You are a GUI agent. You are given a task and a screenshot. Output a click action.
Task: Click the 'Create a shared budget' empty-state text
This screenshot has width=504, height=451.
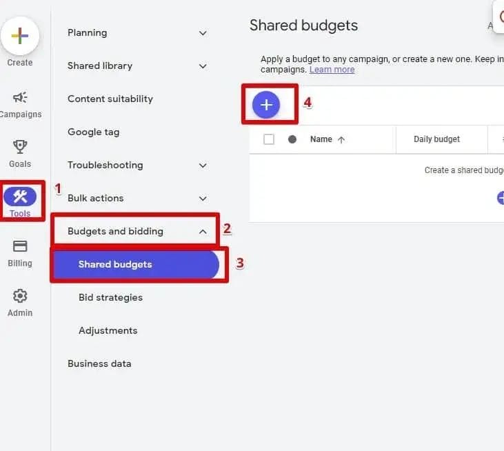pos(464,170)
